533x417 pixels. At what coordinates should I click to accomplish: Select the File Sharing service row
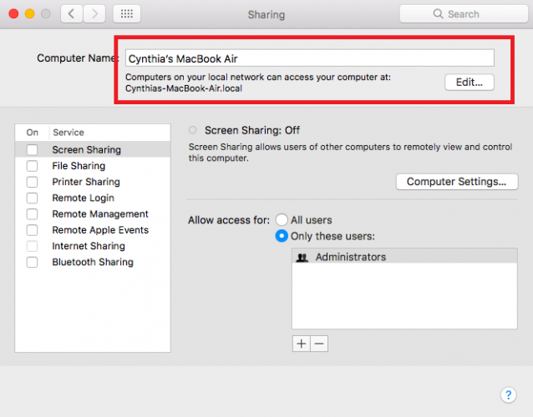pyautogui.click(x=93, y=166)
